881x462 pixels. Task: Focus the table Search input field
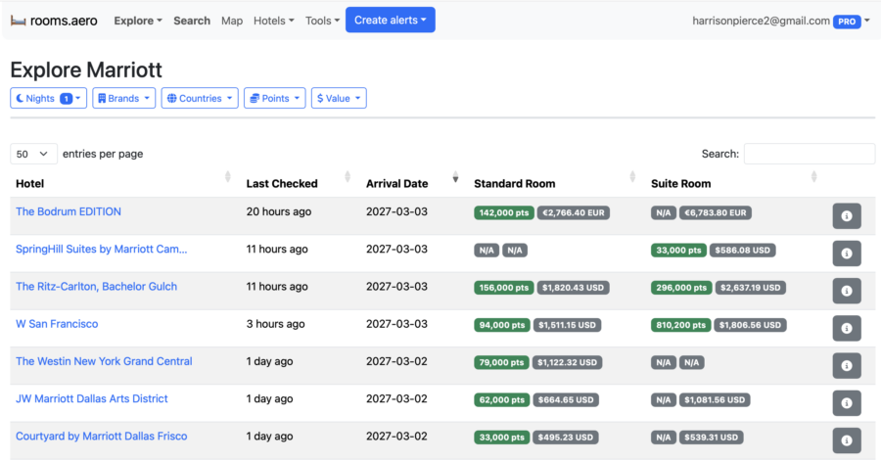810,154
